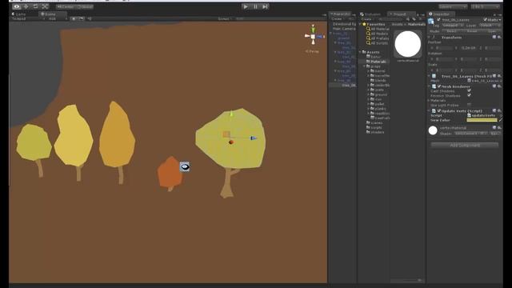512x288 pixels.
Task: Open Project Create dropdown
Action: 367,19
